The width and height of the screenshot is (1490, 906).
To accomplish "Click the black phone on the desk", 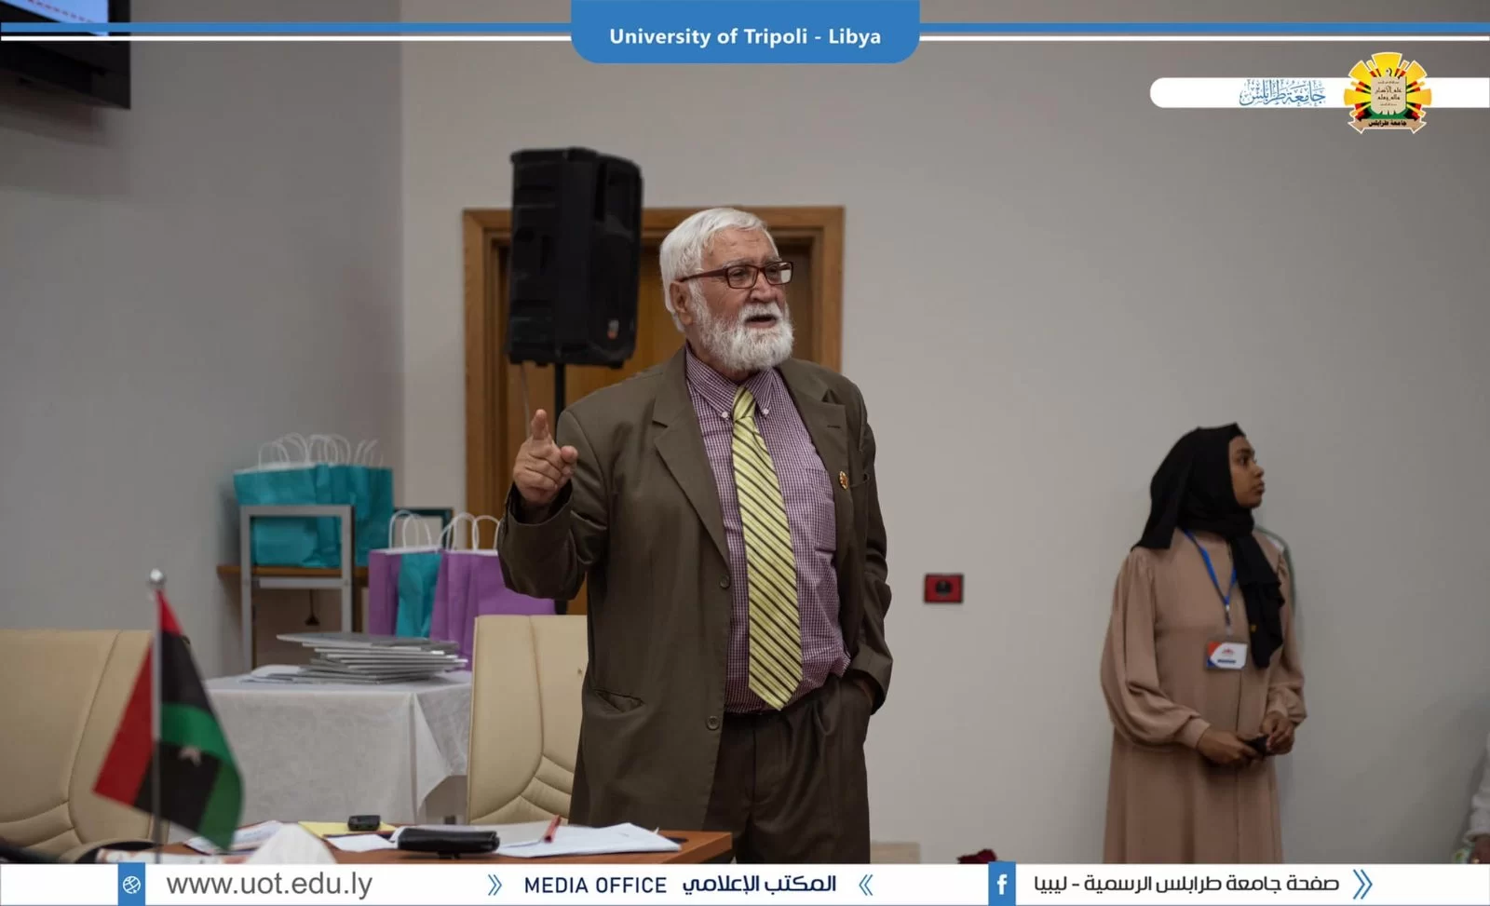I will click(x=363, y=823).
